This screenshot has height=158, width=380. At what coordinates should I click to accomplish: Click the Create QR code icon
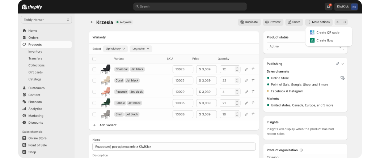(312, 32)
